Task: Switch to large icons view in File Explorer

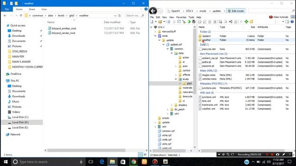Action: click(x=145, y=154)
